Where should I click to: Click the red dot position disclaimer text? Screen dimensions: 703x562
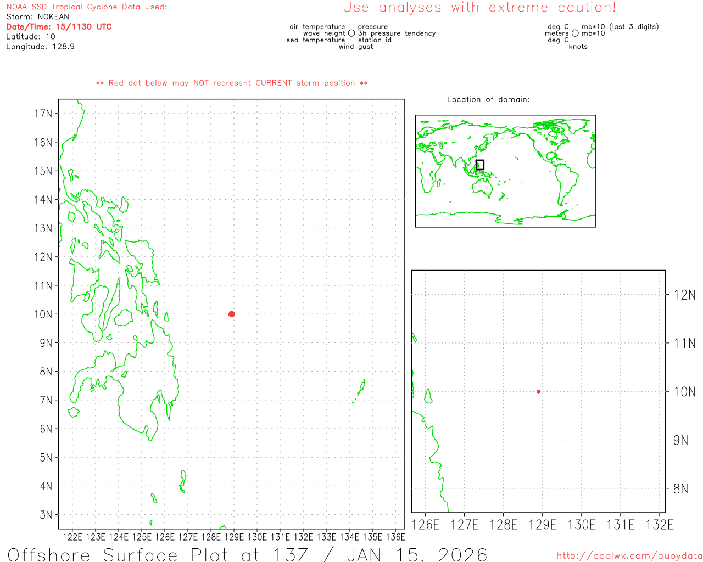232,83
